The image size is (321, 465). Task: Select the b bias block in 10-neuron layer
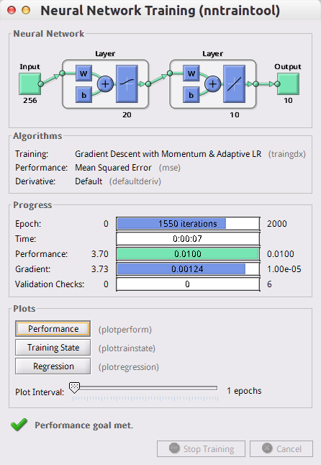[191, 95]
